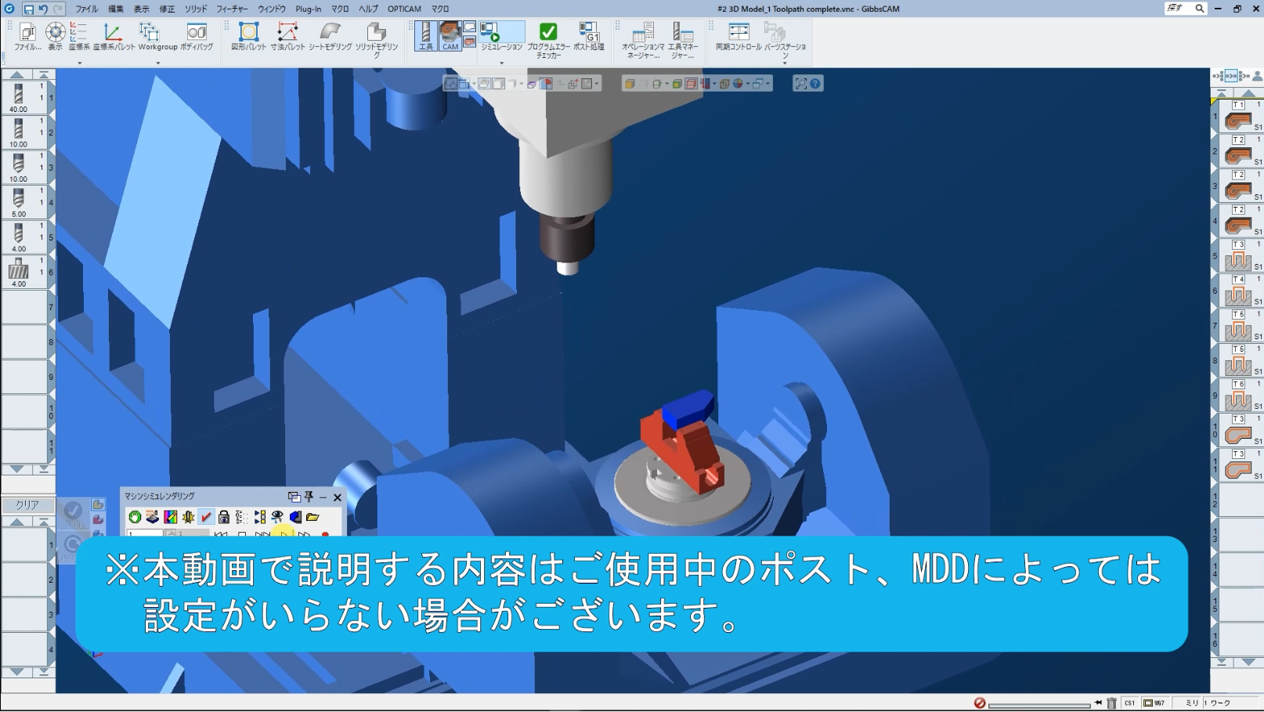The height and width of the screenshot is (712, 1264).
Task: Expand the パーツステーション dropdown arrow
Action: (785, 63)
